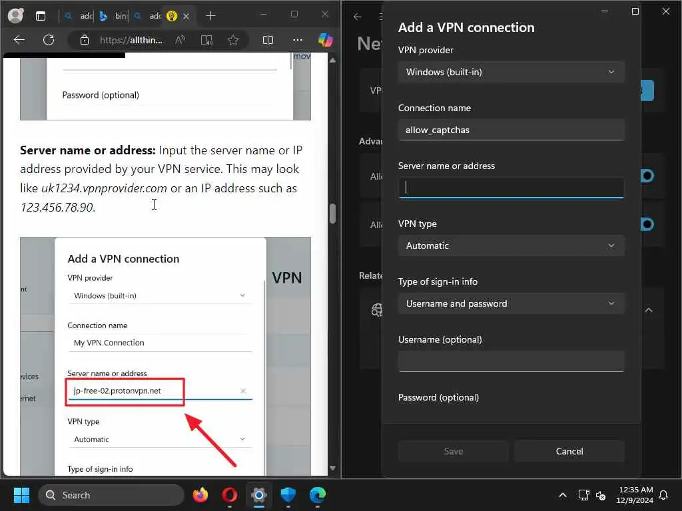Screen dimensions: 682x511
Task: Open a new Edge tab
Action: [210, 16]
